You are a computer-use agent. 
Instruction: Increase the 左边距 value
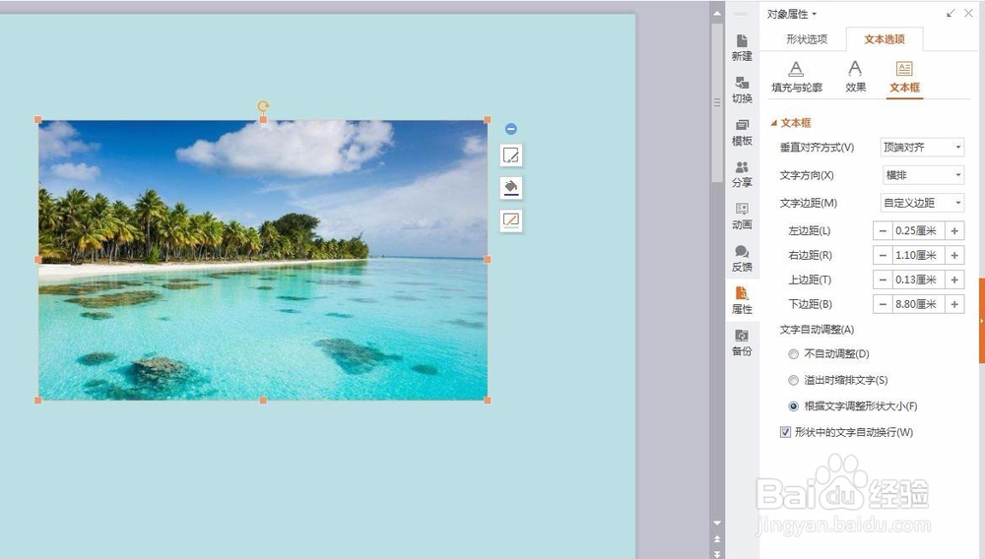click(954, 231)
